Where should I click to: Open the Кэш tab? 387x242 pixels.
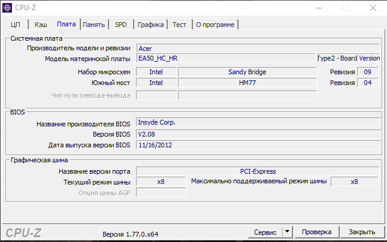(41, 25)
